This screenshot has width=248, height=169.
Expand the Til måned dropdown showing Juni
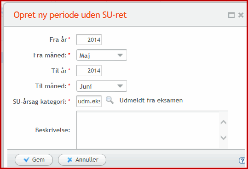tap(102, 86)
